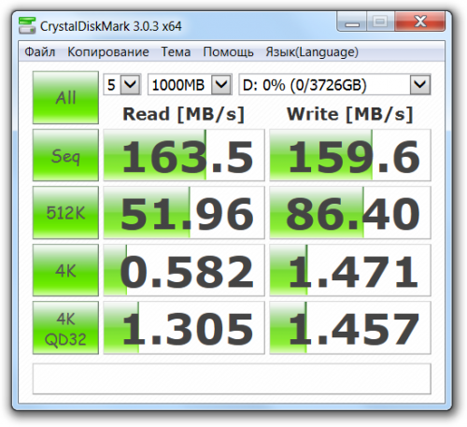Screen dimensions: 467x427
Task: Click the 512K write result 86.40
Action: pos(350,213)
